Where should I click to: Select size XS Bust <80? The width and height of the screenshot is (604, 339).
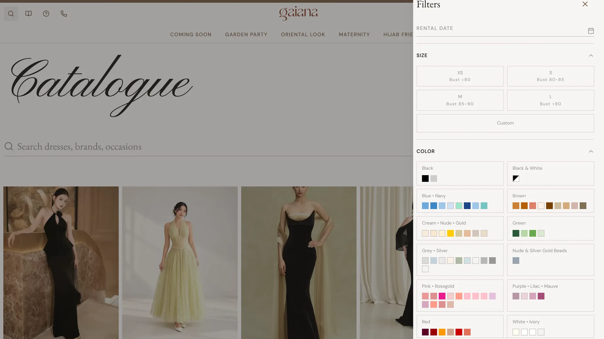(460, 76)
